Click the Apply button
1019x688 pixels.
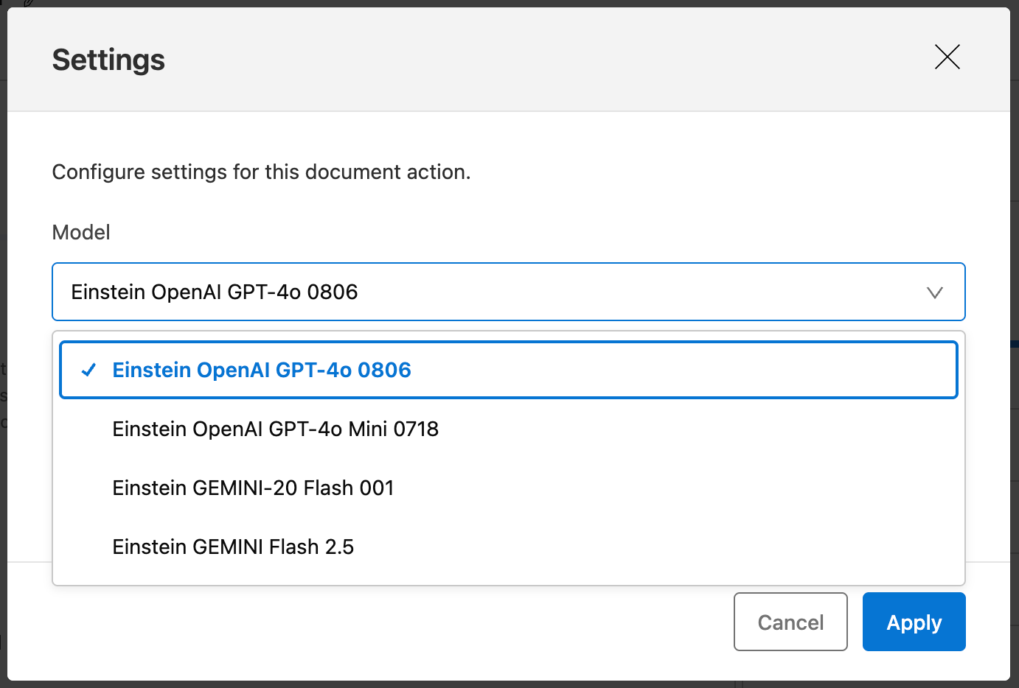tap(914, 622)
